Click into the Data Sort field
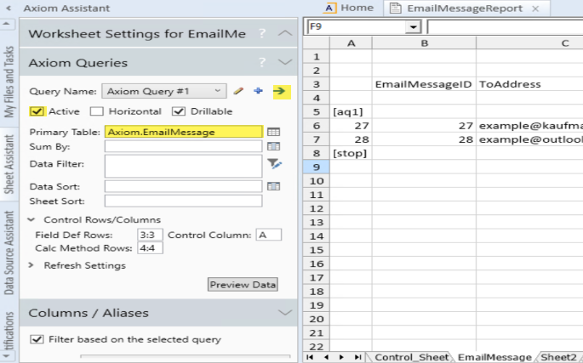The image size is (583, 363). coord(183,186)
